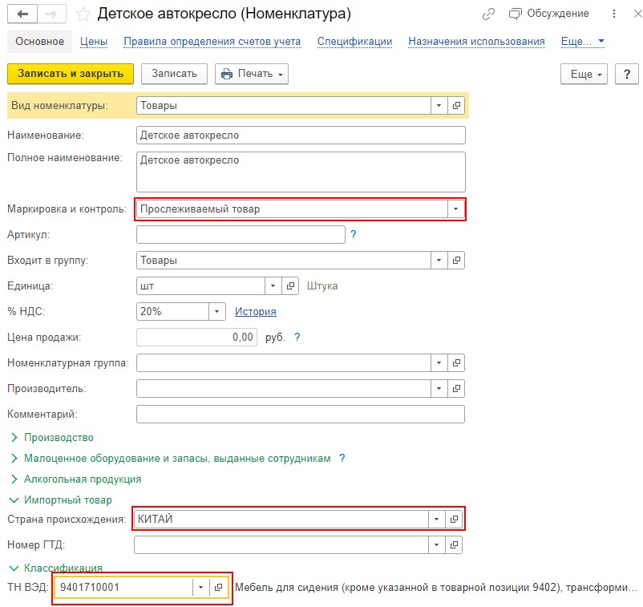Click the Артикул input field
This screenshot has height=607, width=643.
coord(241,235)
